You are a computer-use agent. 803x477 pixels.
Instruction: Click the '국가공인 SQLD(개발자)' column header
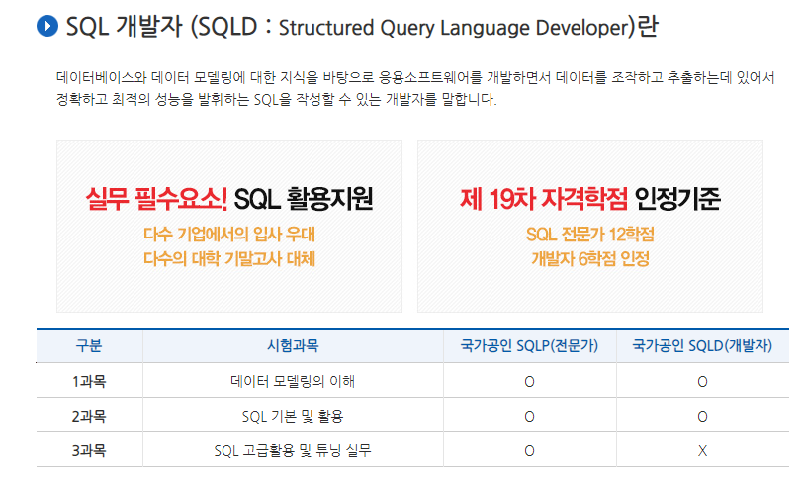(702, 345)
